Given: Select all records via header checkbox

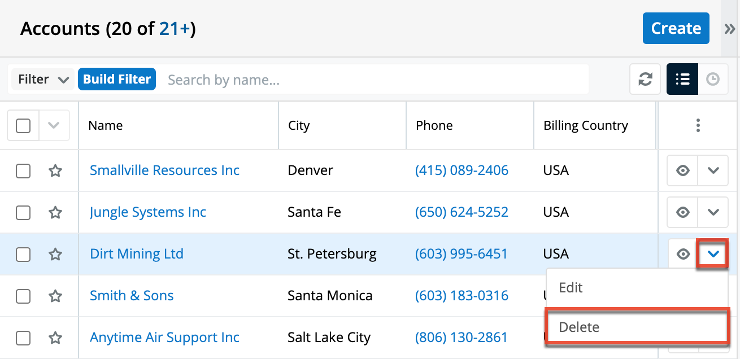Looking at the screenshot, I should point(23,125).
